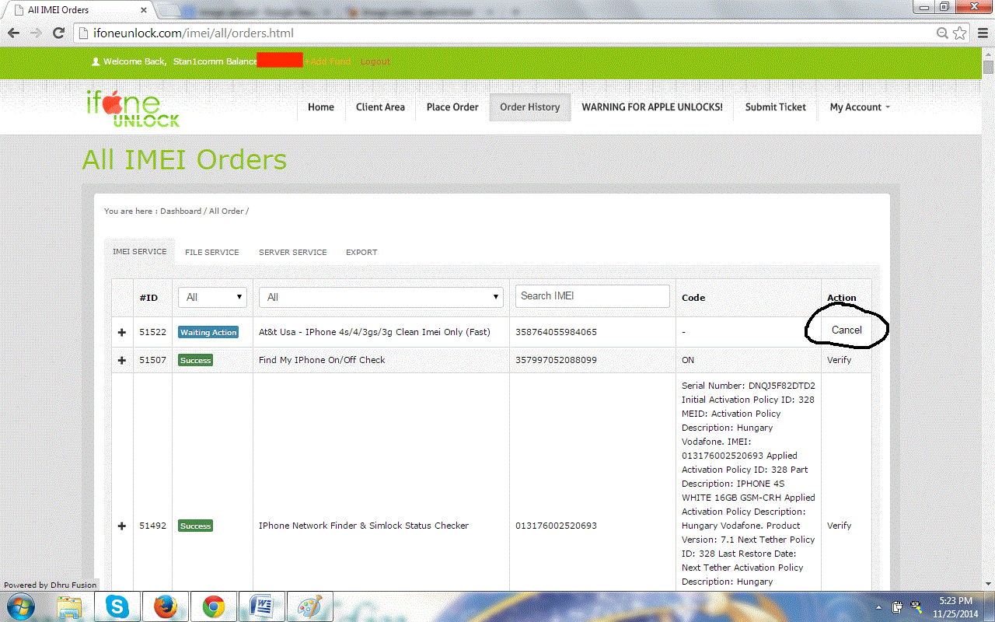Click order ID 51522
Image resolution: width=995 pixels, height=622 pixels.
click(x=152, y=332)
